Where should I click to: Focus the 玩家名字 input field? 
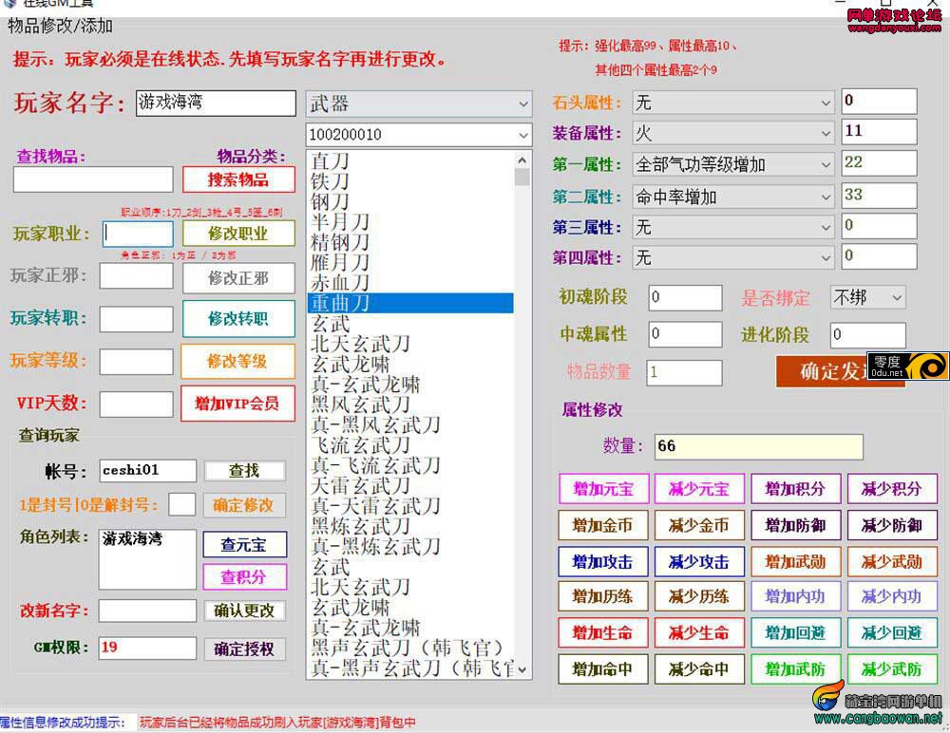(x=216, y=103)
